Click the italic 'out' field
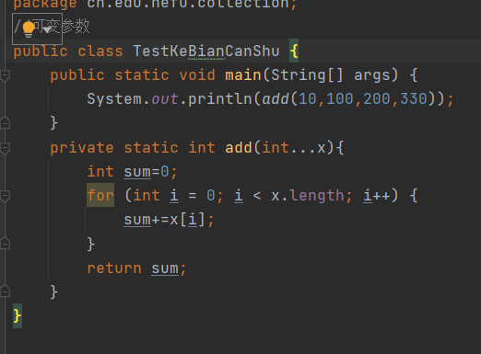Screen dimensions: 481x354 165,99
